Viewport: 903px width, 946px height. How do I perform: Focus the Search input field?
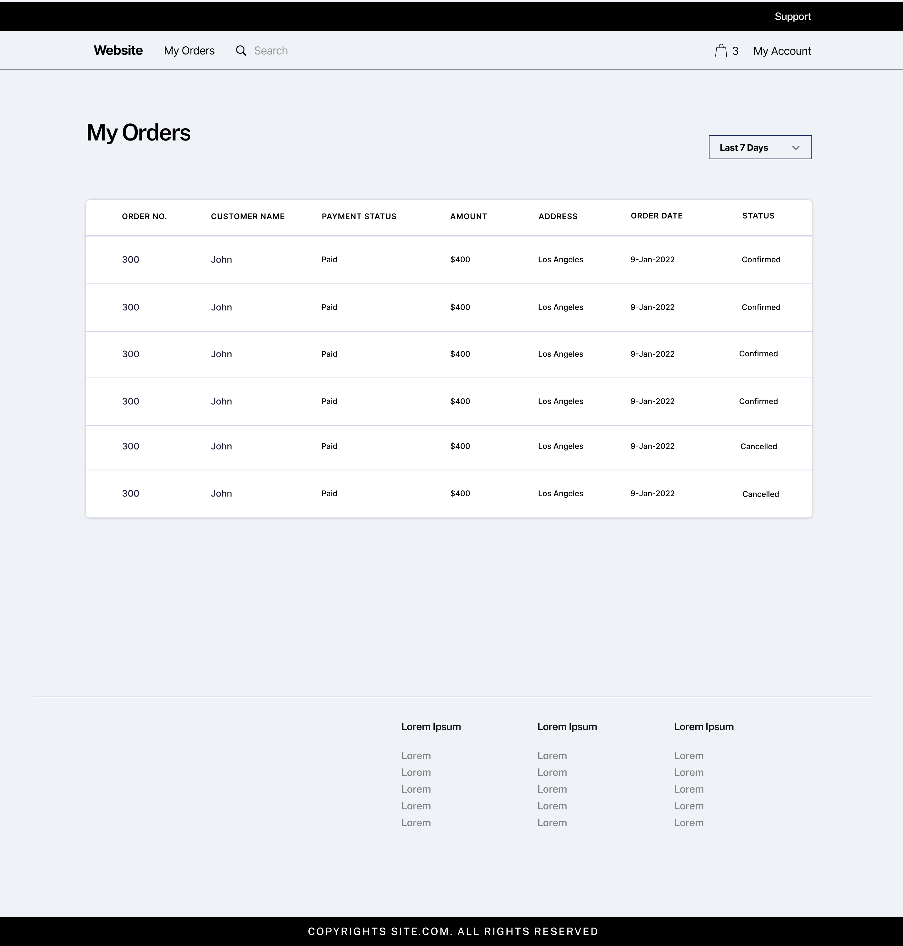[x=271, y=51]
